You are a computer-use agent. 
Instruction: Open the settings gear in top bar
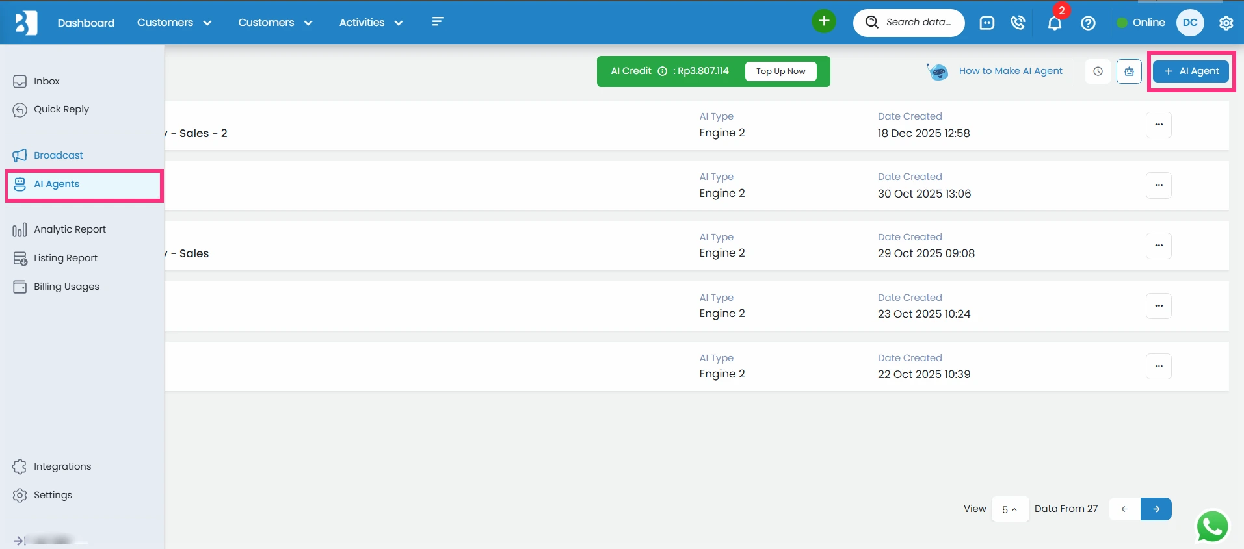pos(1226,23)
